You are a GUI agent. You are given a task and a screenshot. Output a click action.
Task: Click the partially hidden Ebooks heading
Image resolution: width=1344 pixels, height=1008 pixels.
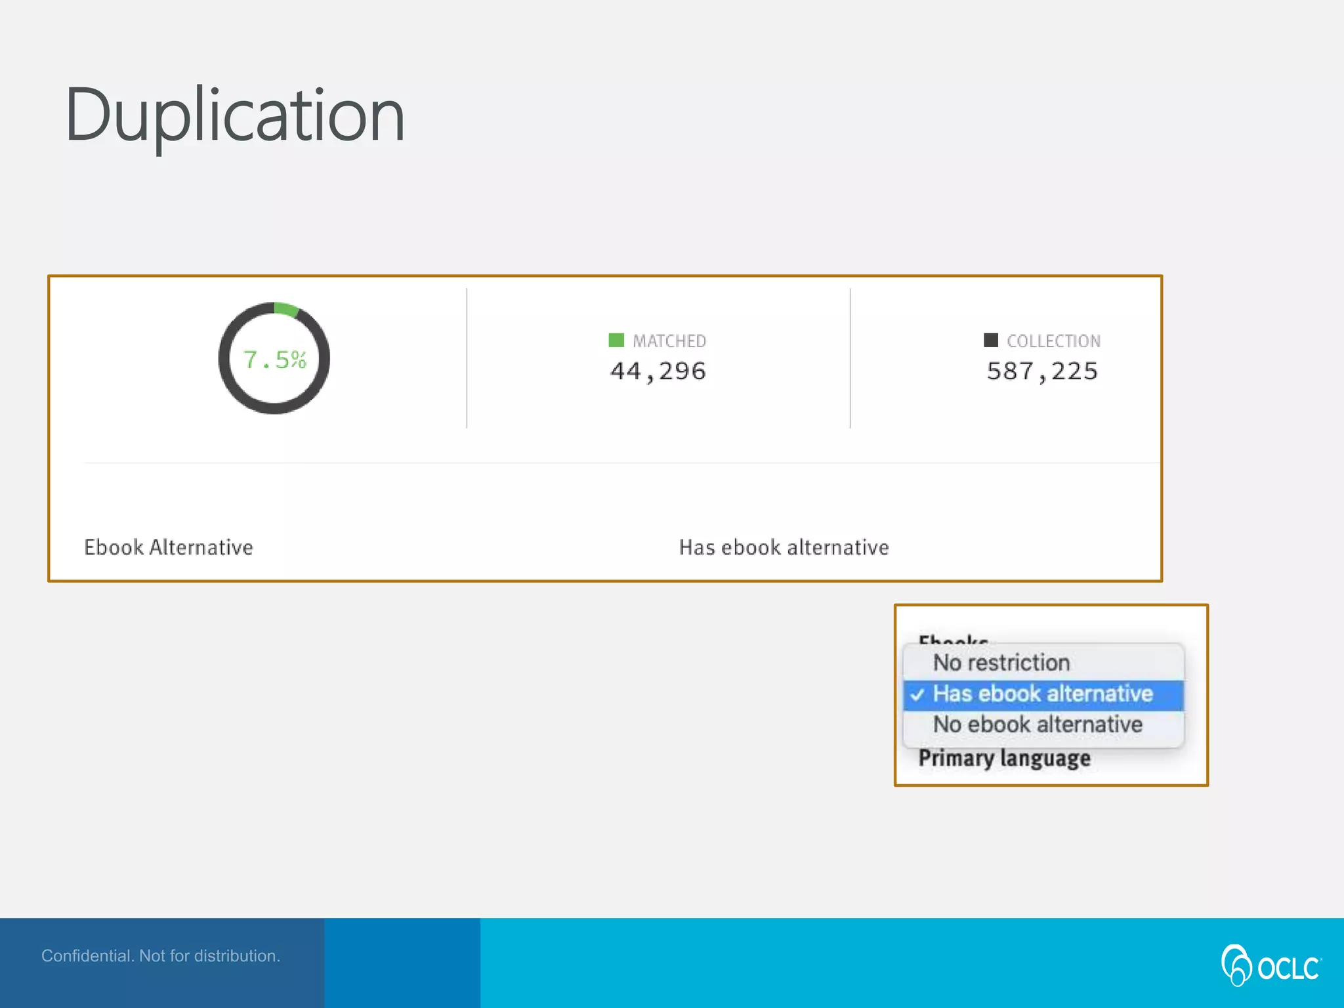[x=952, y=639]
